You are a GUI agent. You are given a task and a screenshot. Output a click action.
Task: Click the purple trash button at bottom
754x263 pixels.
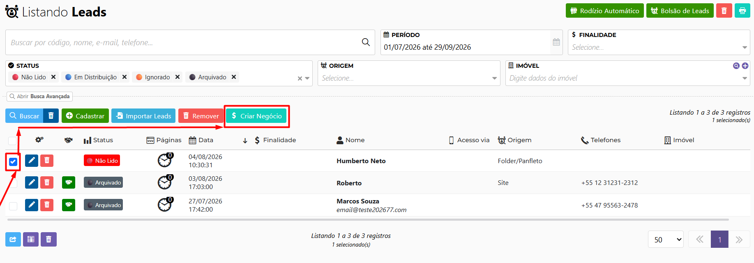(48, 239)
